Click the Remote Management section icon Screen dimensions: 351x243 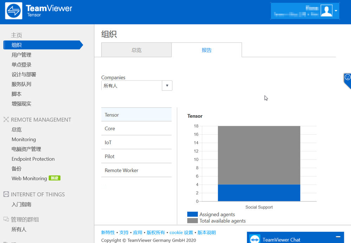(6, 119)
